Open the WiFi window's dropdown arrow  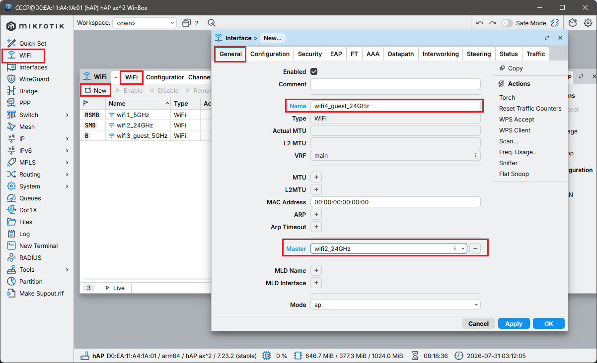point(115,77)
